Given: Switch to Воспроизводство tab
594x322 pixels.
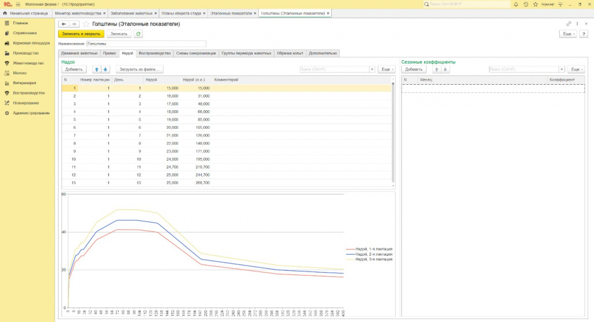Looking at the screenshot, I should pyautogui.click(x=155, y=53).
